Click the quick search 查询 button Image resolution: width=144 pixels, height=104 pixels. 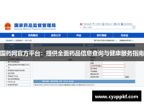(x=71, y=60)
